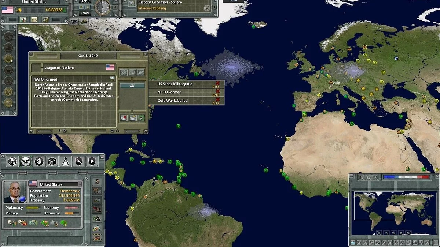Click first filter icon above OK button
This screenshot has height=247, width=440.
pyautogui.click(x=124, y=72)
